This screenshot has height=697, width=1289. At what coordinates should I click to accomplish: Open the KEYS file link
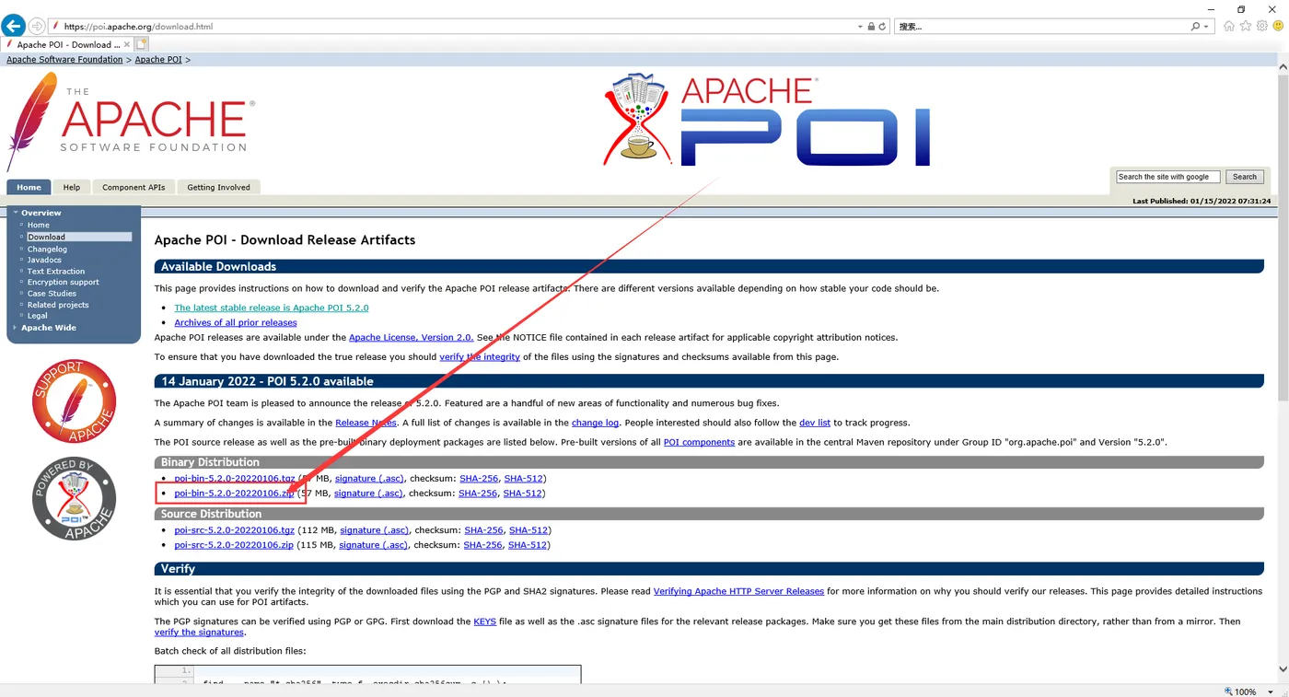(x=484, y=621)
